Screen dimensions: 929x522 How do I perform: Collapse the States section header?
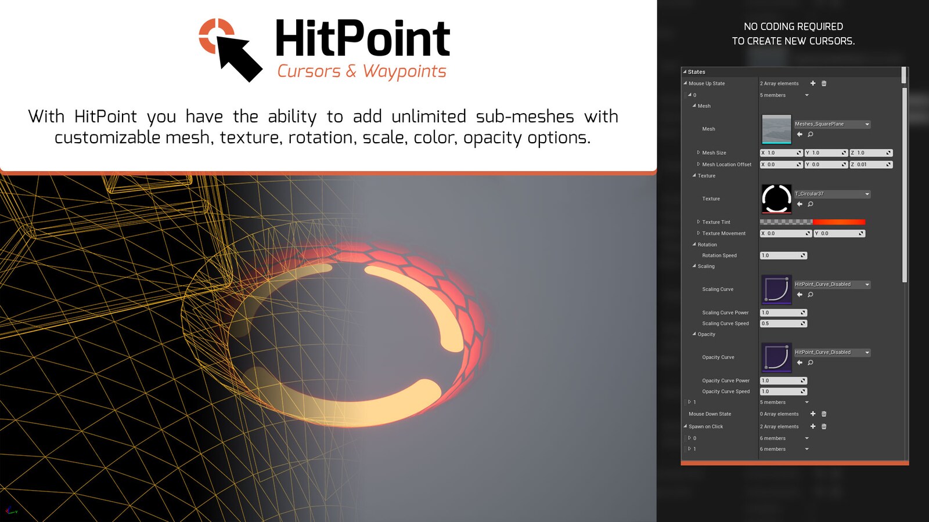[686, 72]
